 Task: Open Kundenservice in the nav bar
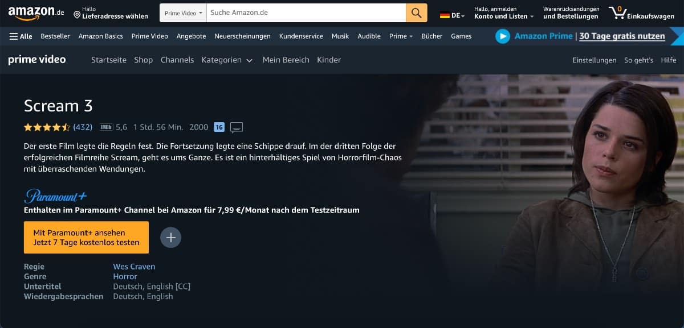pos(301,36)
